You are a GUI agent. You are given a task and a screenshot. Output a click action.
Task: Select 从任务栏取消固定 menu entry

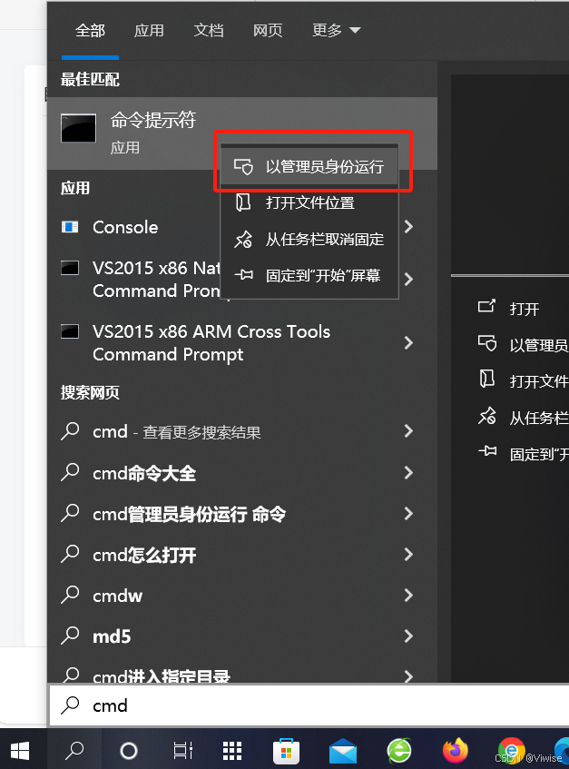[309, 240]
